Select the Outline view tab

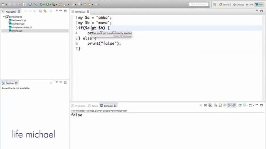10,83
